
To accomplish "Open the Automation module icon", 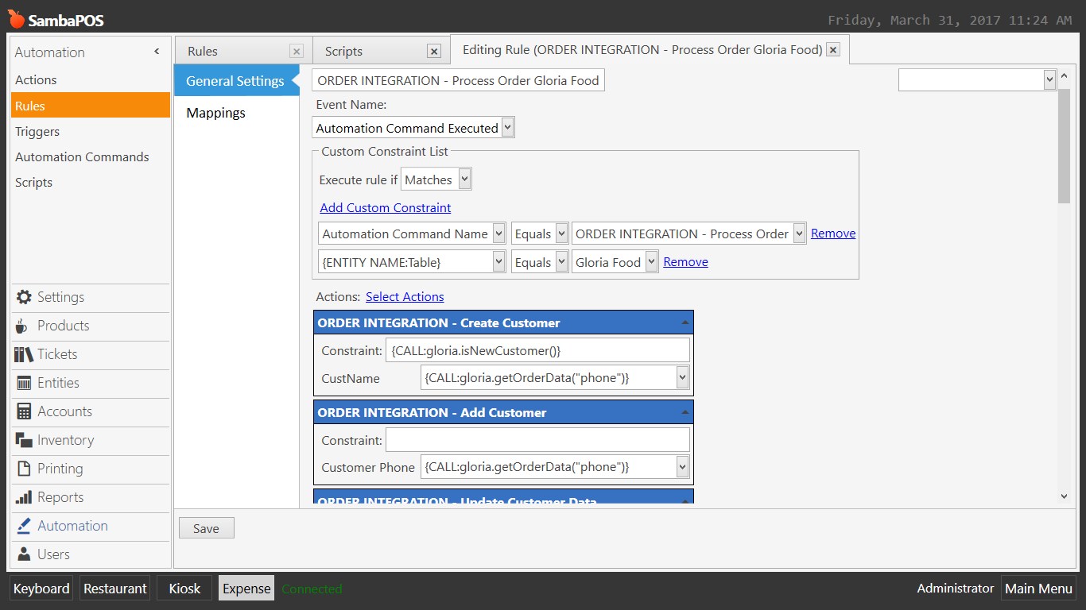I will point(72,526).
